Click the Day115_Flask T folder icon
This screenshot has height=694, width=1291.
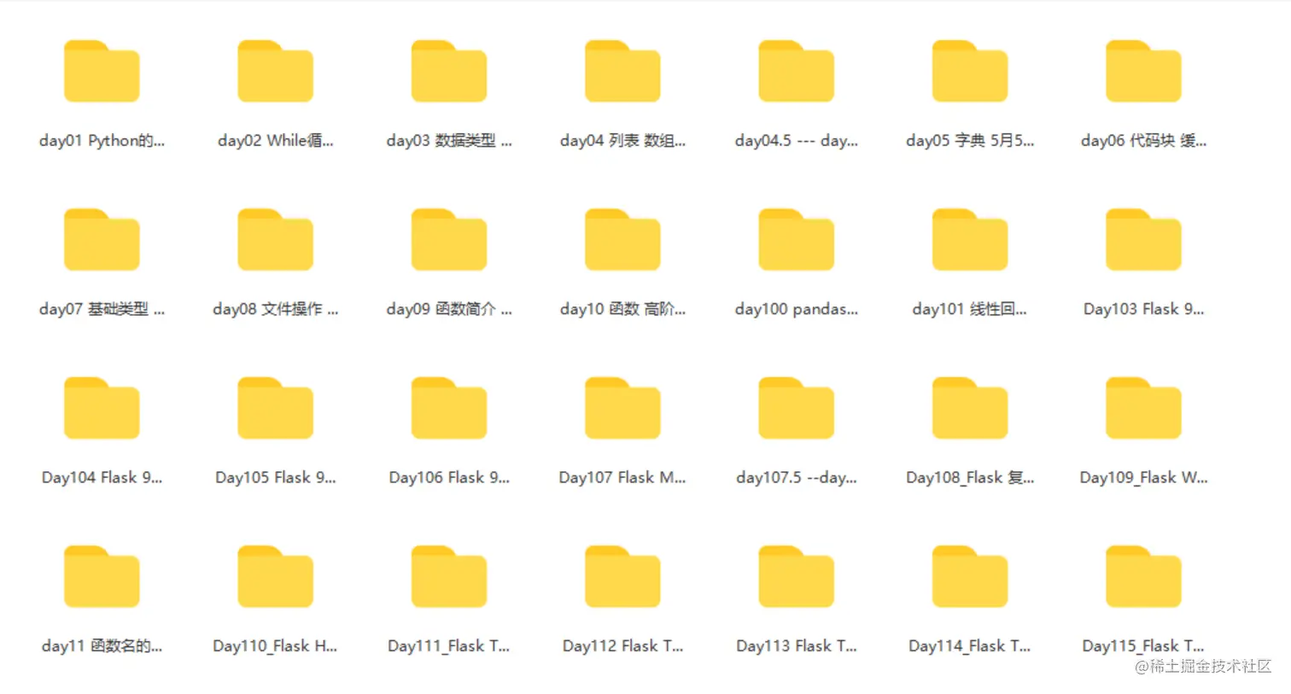pyautogui.click(x=1143, y=576)
